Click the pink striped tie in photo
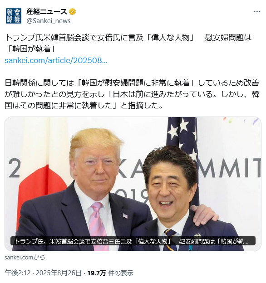 pyautogui.click(x=98, y=225)
